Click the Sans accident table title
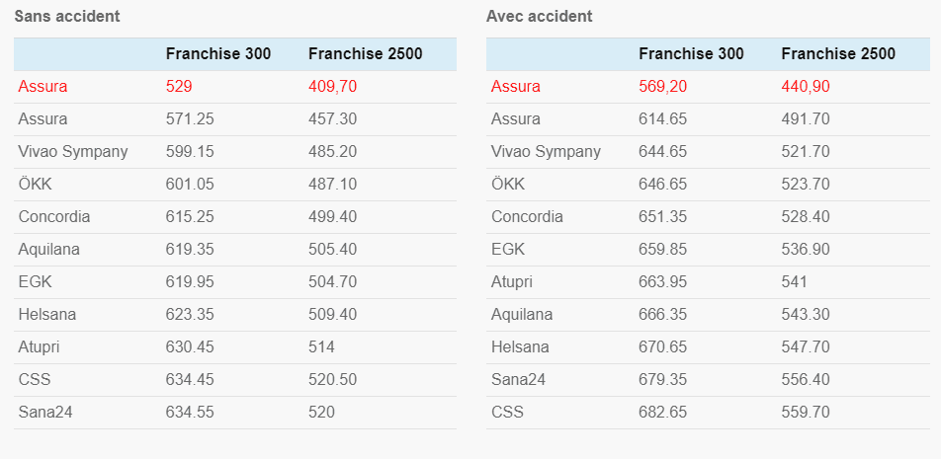 click(67, 16)
